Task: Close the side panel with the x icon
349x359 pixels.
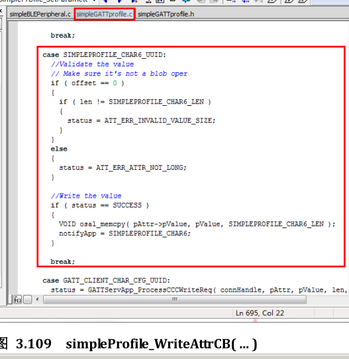Action: click(x=1, y=11)
